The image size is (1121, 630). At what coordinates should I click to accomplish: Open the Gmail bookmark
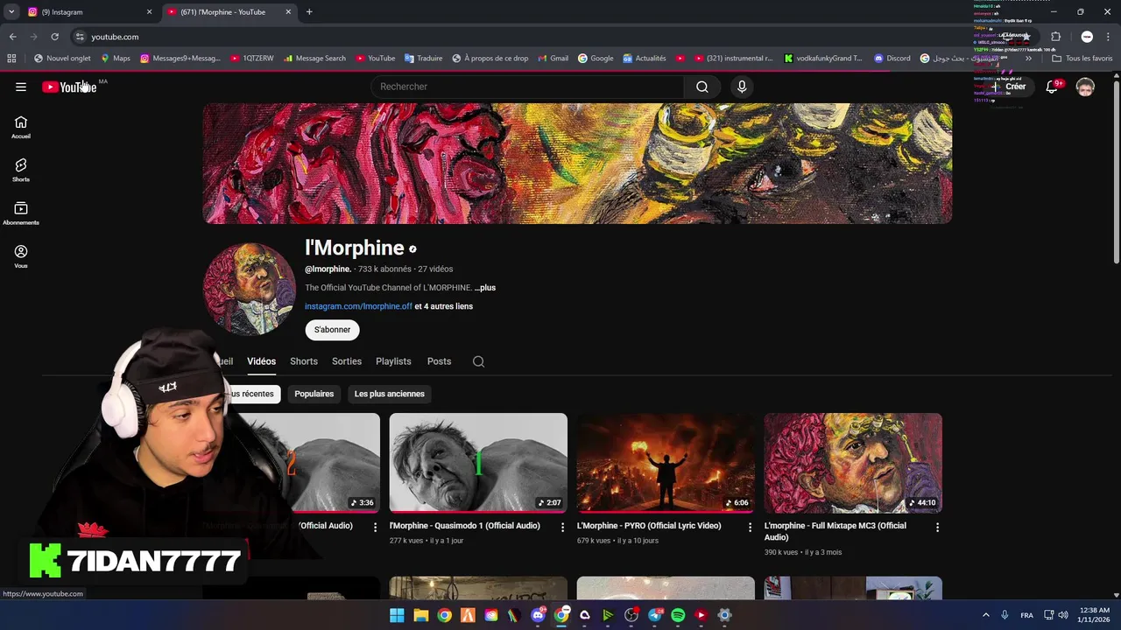coord(552,59)
